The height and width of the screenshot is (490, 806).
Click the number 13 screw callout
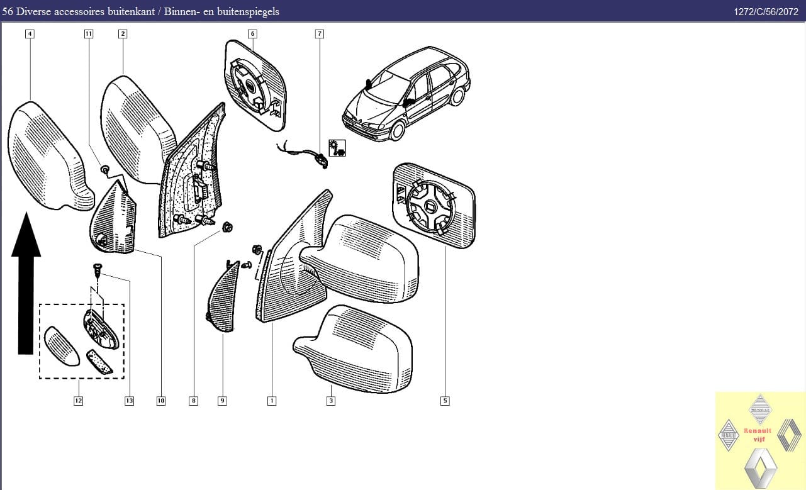(129, 401)
